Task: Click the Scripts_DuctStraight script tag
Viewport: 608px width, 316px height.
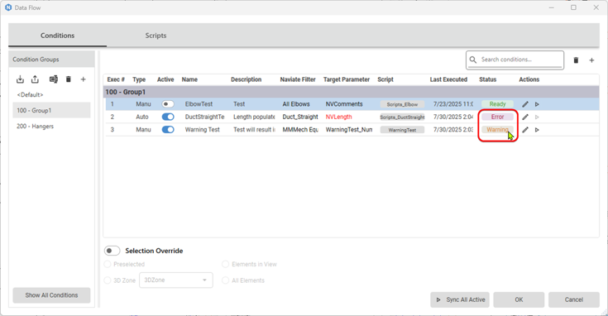Action: click(x=402, y=117)
